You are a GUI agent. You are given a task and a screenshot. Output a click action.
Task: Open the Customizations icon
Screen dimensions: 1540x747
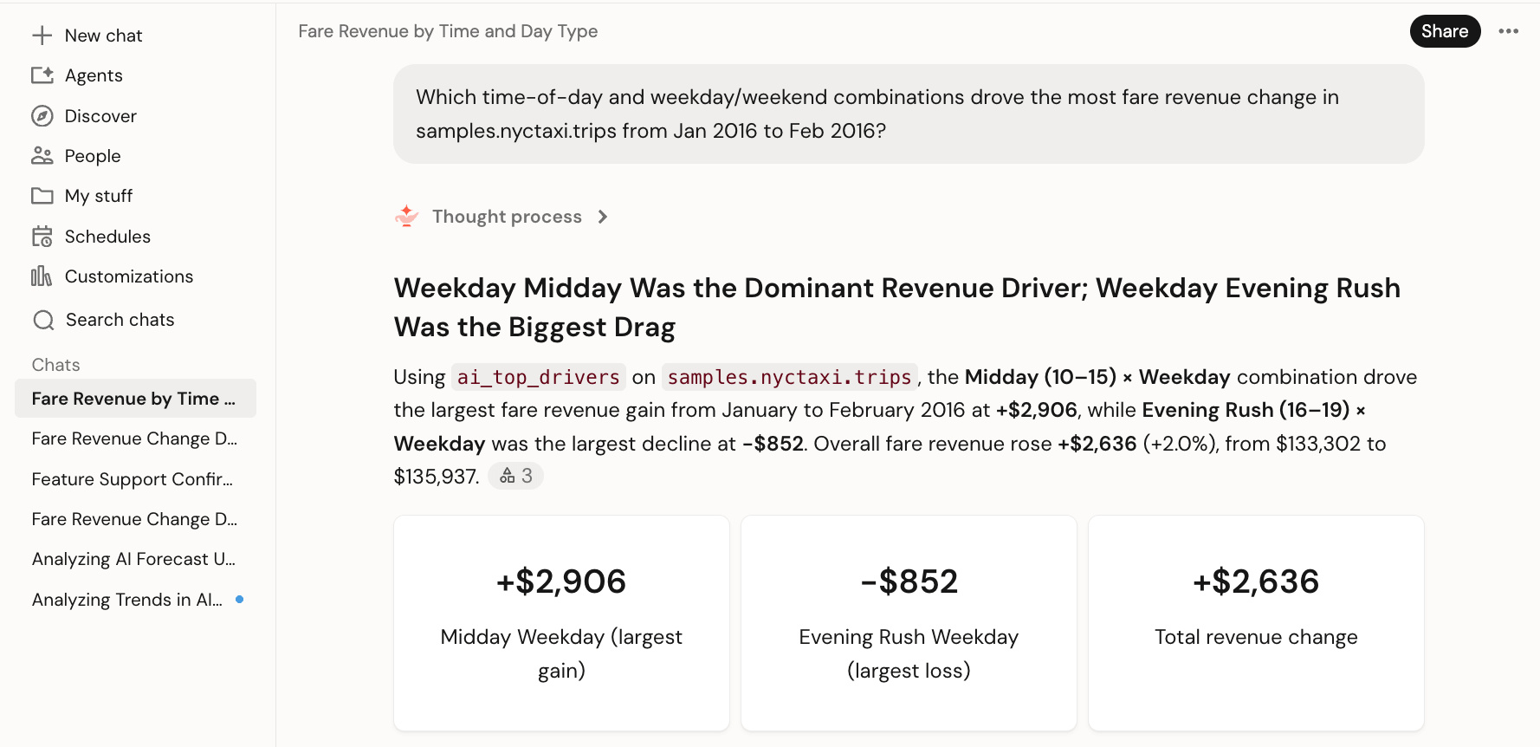coord(42,276)
